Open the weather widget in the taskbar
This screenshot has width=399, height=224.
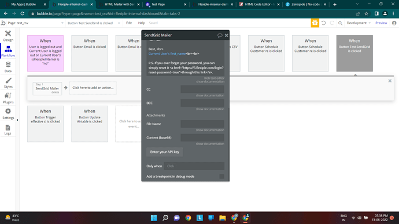coord(13,218)
